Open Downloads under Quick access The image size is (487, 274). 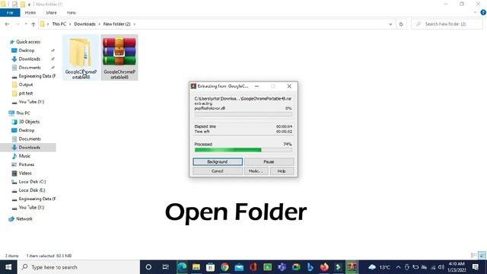pos(29,59)
